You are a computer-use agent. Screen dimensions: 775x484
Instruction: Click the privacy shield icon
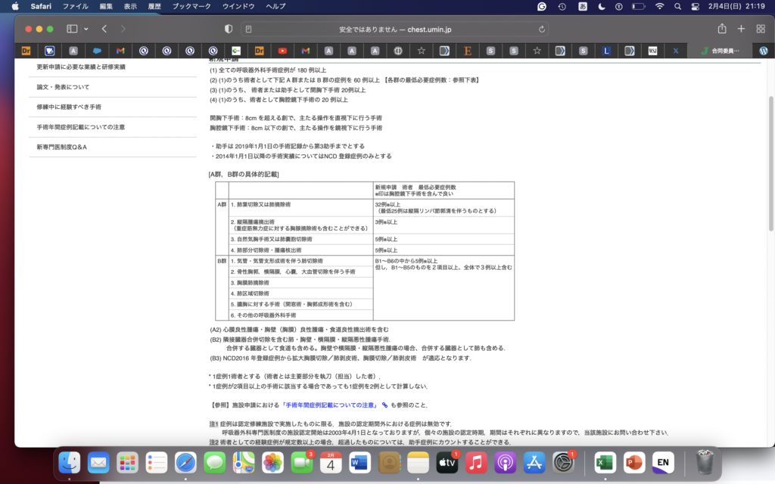click(229, 29)
